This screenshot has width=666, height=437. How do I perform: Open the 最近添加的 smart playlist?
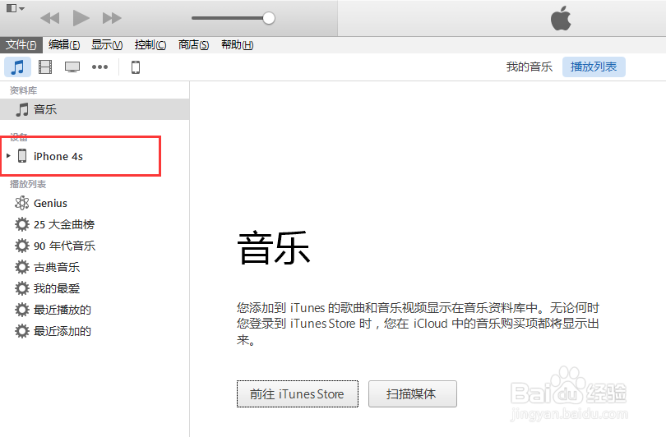click(x=62, y=331)
